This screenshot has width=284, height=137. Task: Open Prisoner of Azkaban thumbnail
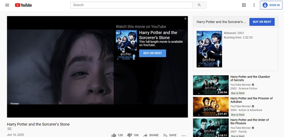pos(211,107)
